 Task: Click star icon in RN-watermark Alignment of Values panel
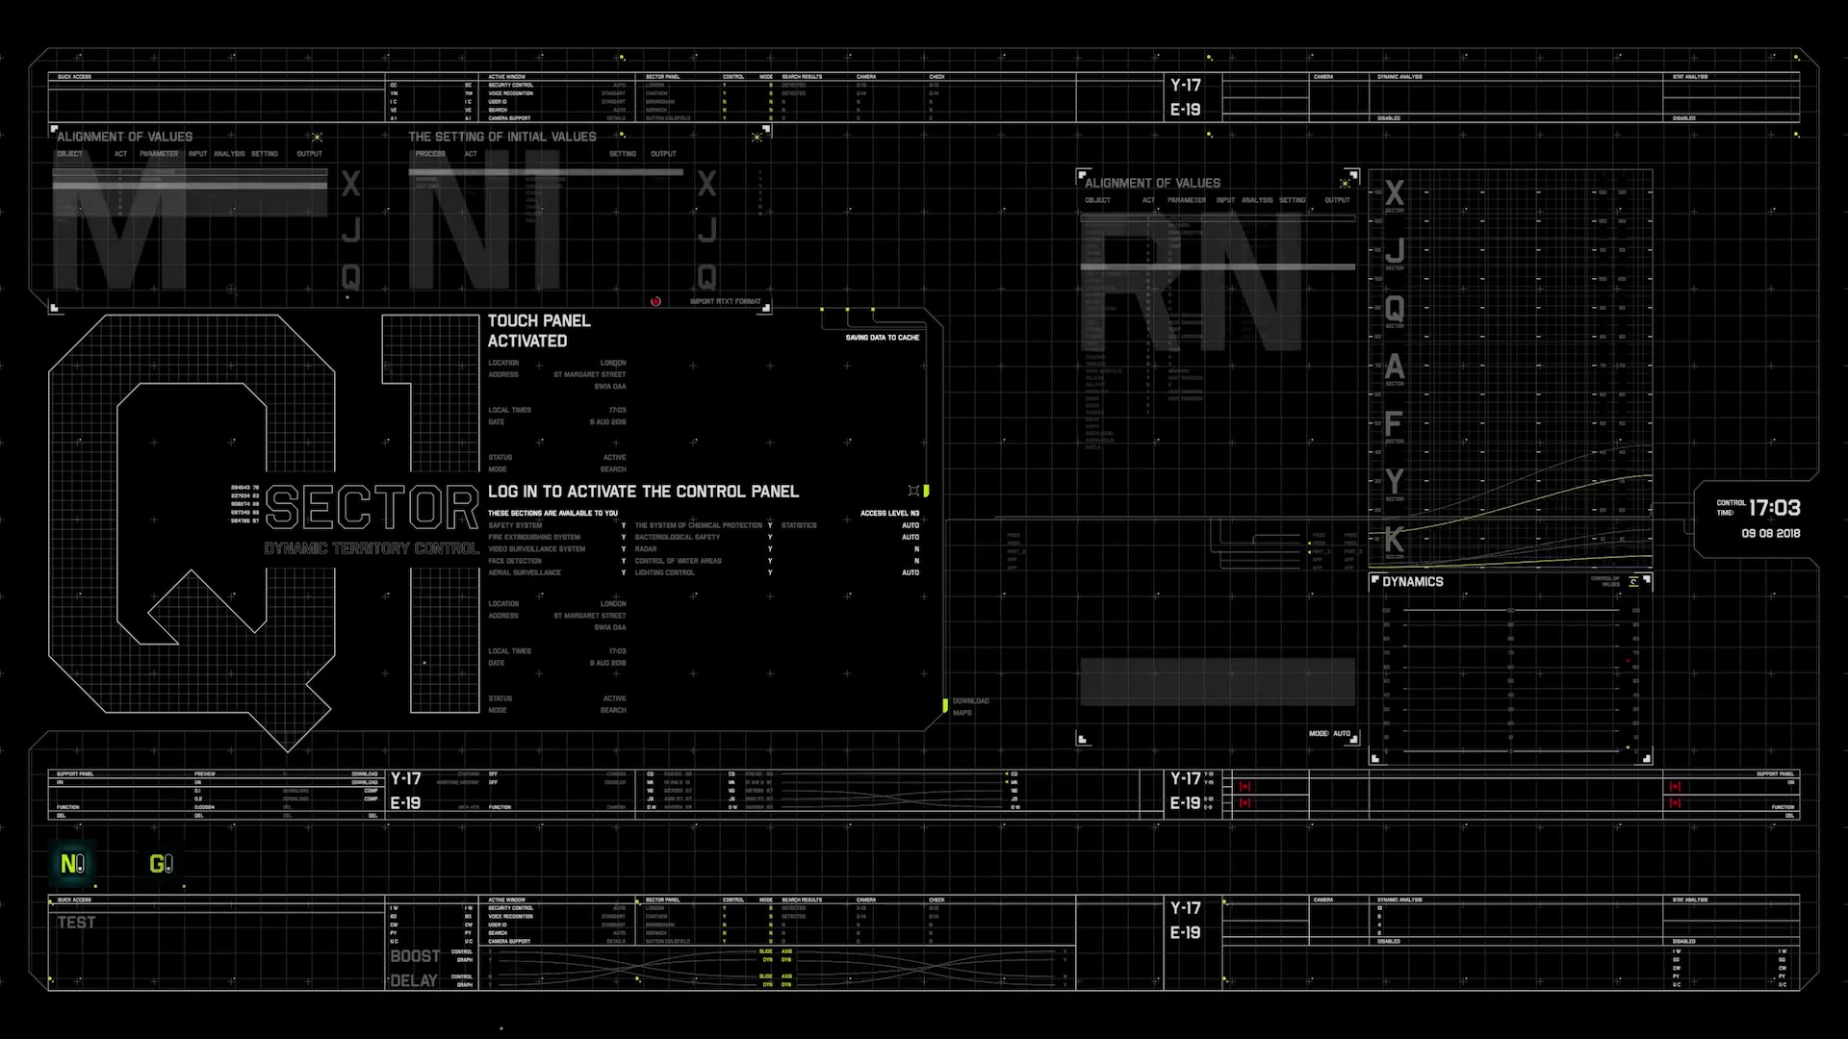tap(1345, 183)
